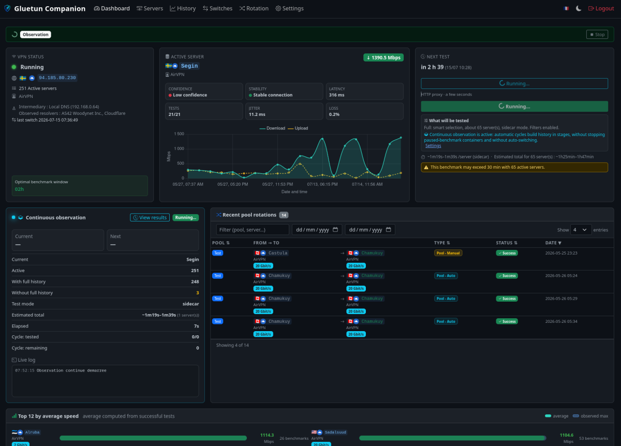Go to the Rotation section

pos(254,8)
